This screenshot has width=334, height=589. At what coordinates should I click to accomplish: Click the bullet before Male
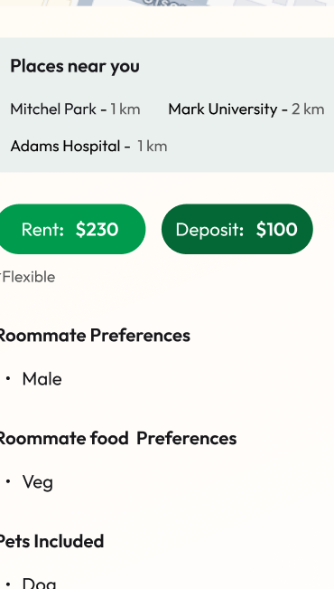[x=8, y=379]
